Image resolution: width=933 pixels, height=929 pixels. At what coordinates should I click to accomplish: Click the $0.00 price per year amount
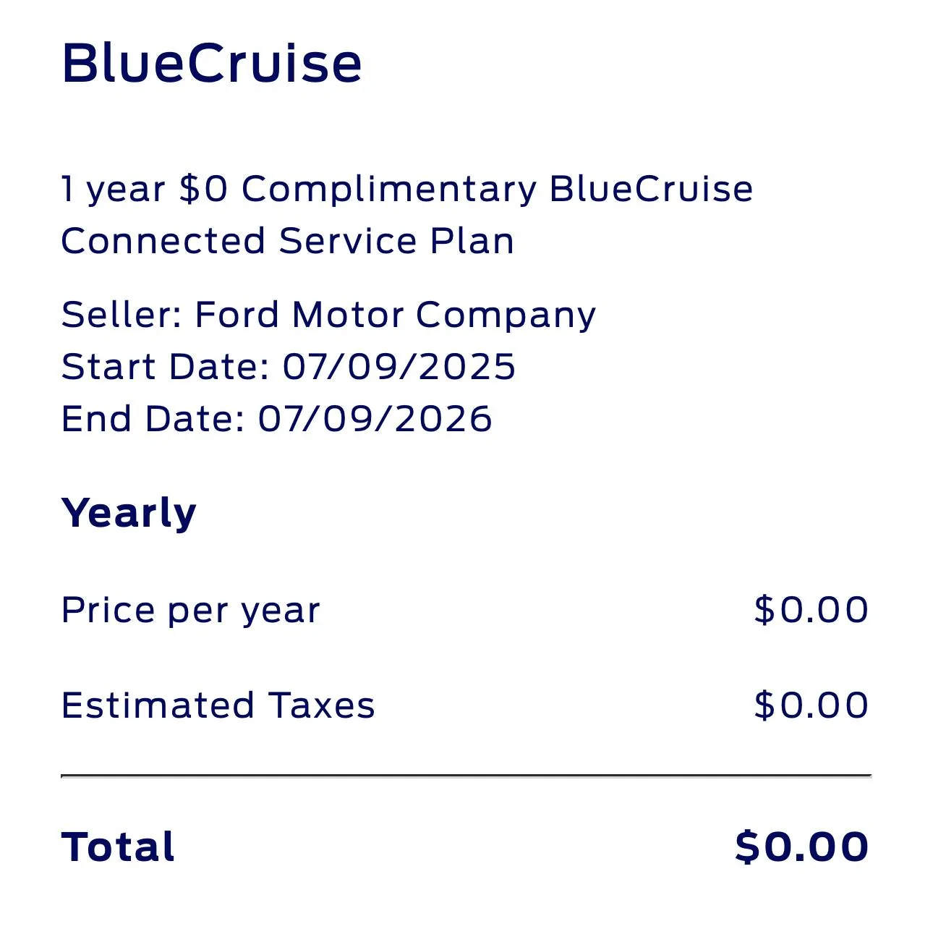(x=811, y=610)
